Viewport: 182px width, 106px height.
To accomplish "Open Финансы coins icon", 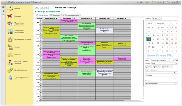I will (10, 55).
